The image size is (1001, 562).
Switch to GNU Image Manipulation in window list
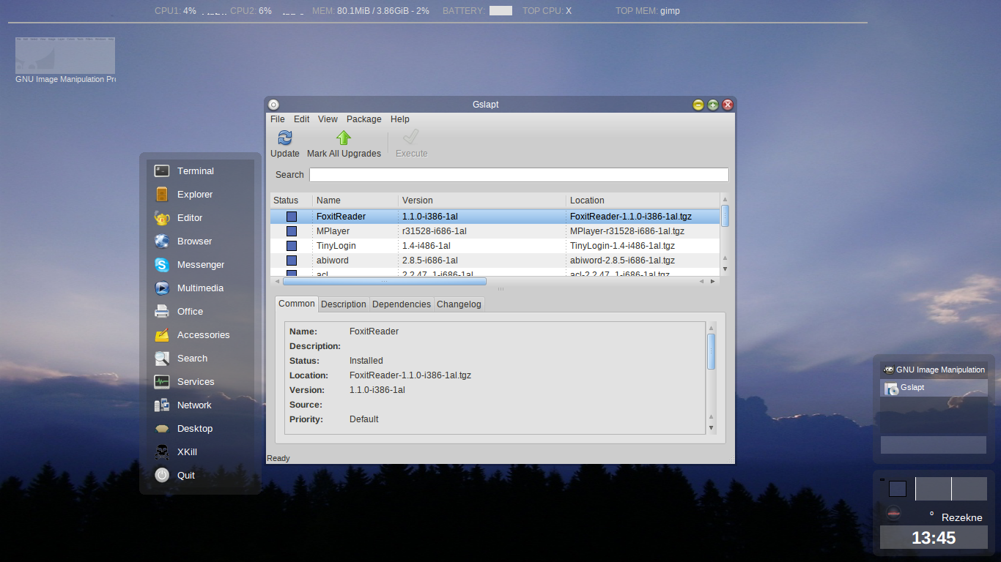pos(934,370)
